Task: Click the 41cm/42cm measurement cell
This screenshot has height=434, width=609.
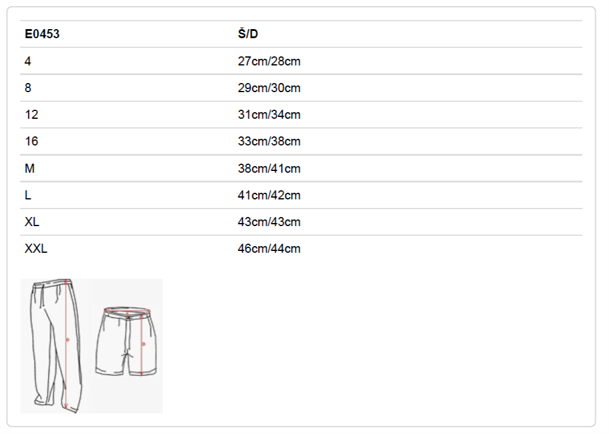Action: [x=269, y=195]
